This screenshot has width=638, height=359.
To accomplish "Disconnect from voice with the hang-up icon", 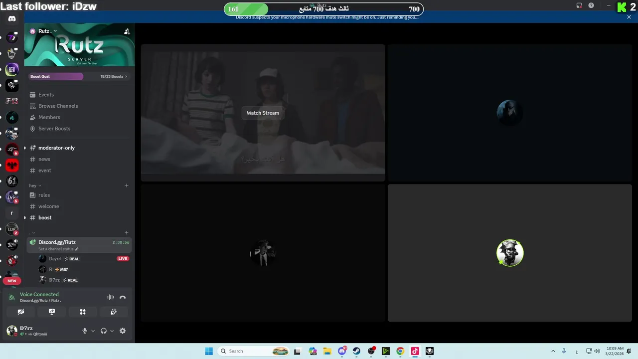I will pos(123,297).
